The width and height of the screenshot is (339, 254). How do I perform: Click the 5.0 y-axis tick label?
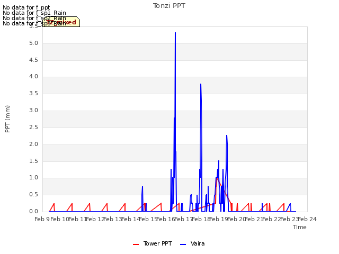tap(33, 43)
